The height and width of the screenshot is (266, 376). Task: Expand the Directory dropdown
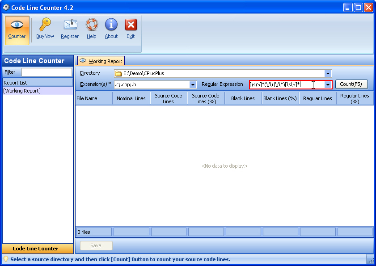[328, 73]
